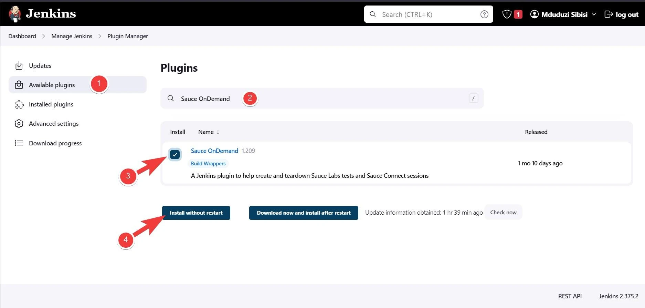Click the plugin filter search field
645x308 pixels.
(322, 98)
